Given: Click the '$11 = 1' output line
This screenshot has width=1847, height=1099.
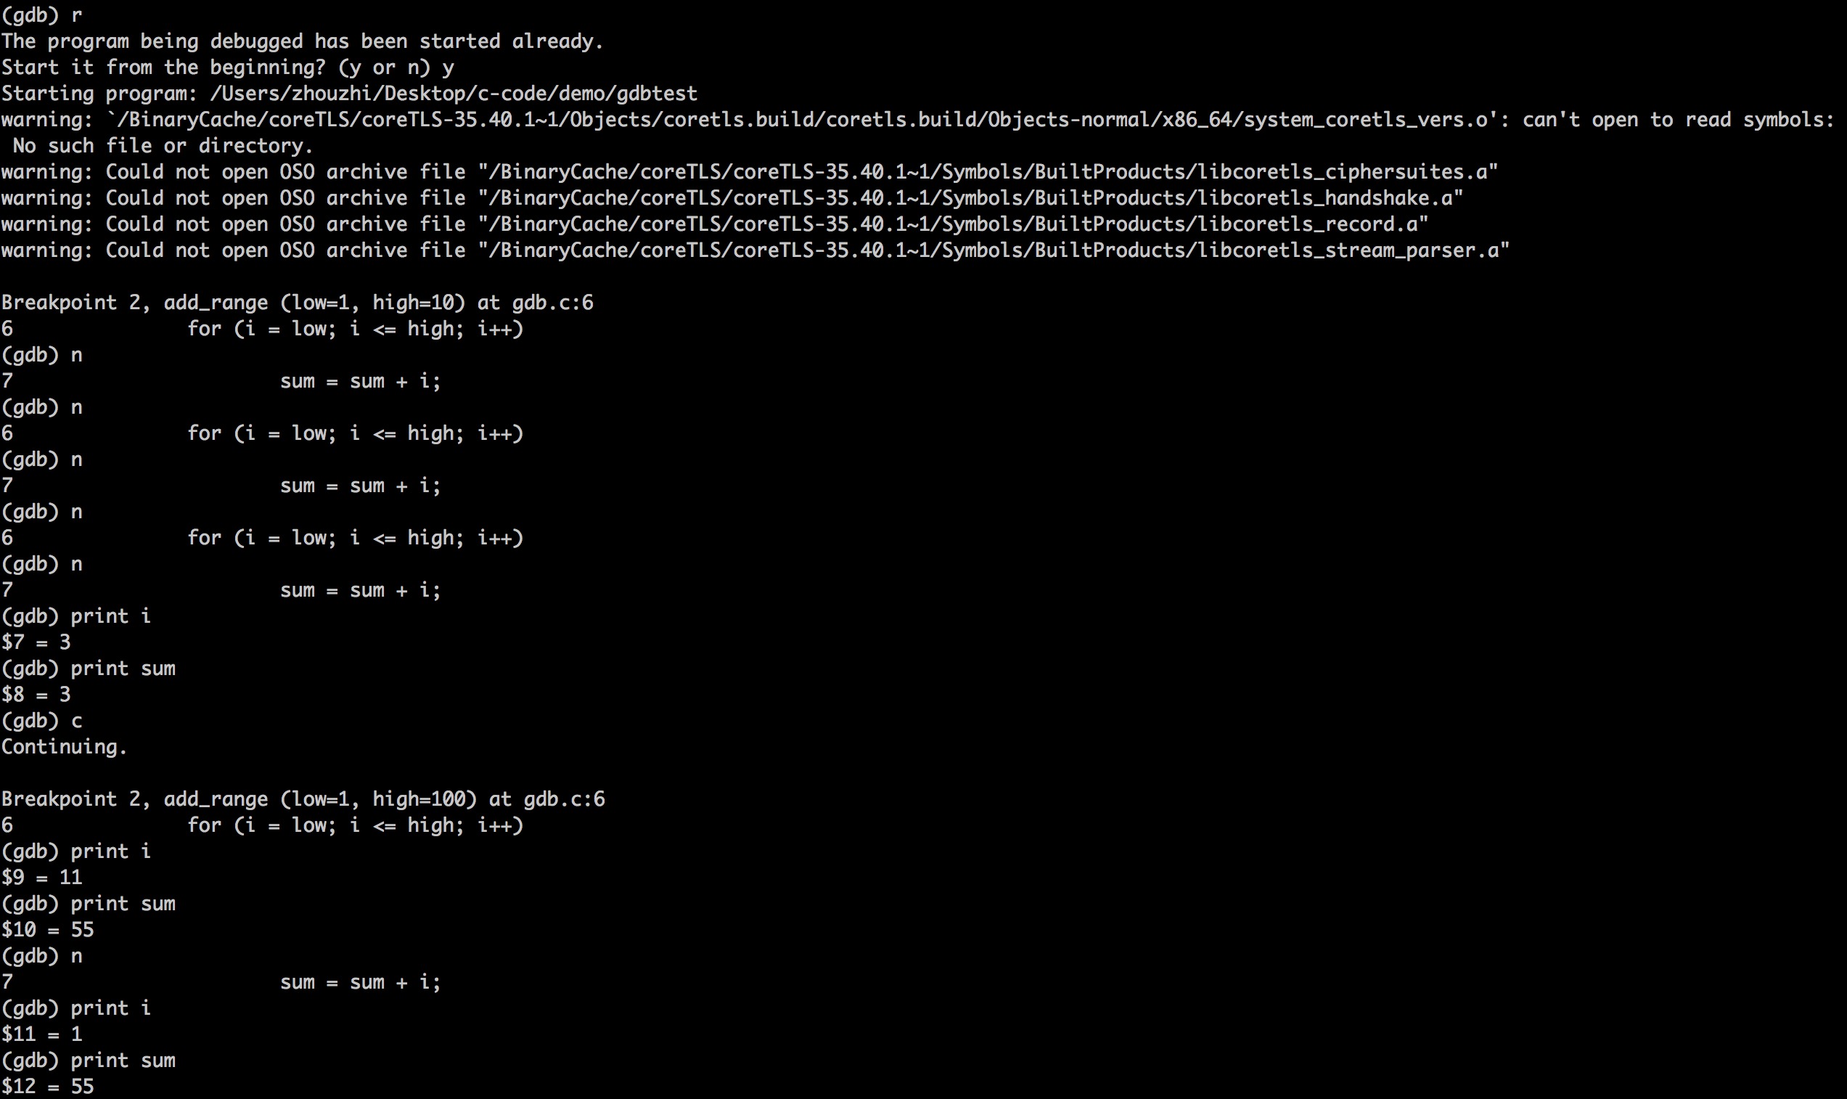Looking at the screenshot, I should [x=41, y=1034].
